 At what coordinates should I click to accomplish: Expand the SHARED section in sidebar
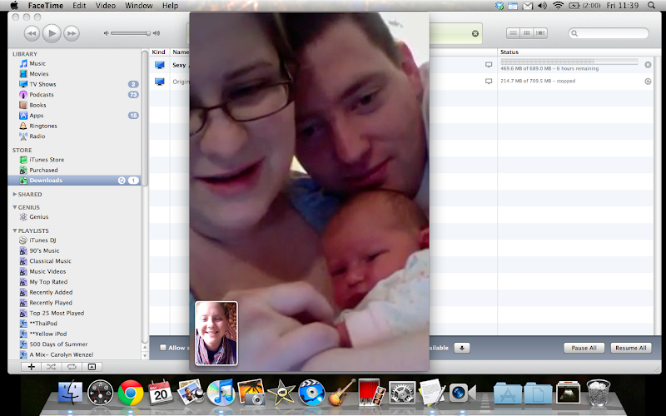(x=15, y=194)
